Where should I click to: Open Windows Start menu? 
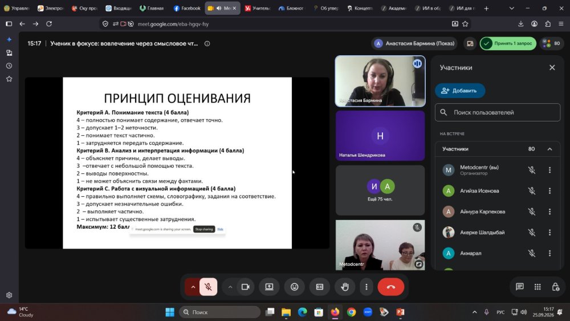click(x=170, y=312)
